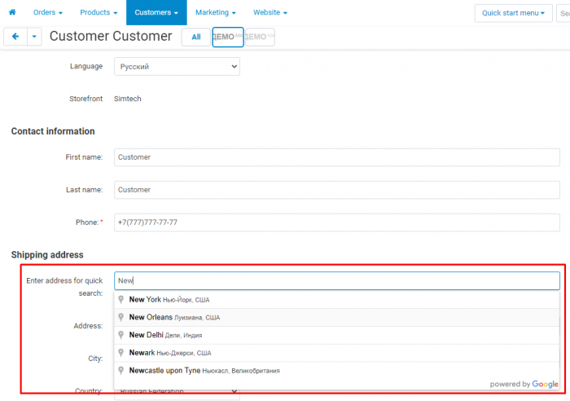Click the First name input field
The width and height of the screenshot is (570, 401).
pos(337,157)
